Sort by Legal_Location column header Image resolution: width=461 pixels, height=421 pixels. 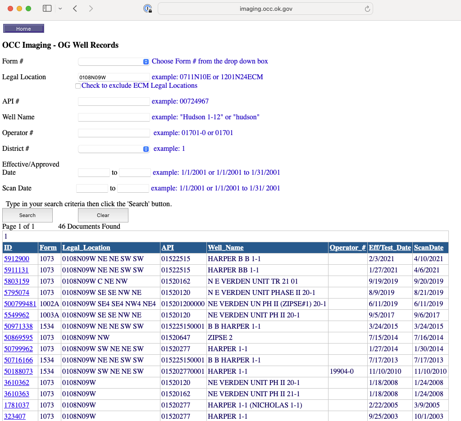coord(86,248)
